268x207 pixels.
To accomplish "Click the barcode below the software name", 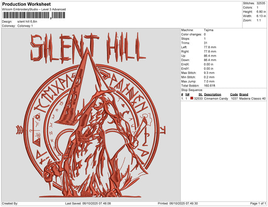I will [x=28, y=15].
